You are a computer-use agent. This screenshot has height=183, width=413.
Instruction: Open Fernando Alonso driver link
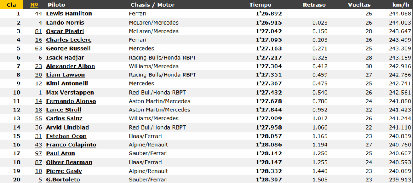(71, 101)
